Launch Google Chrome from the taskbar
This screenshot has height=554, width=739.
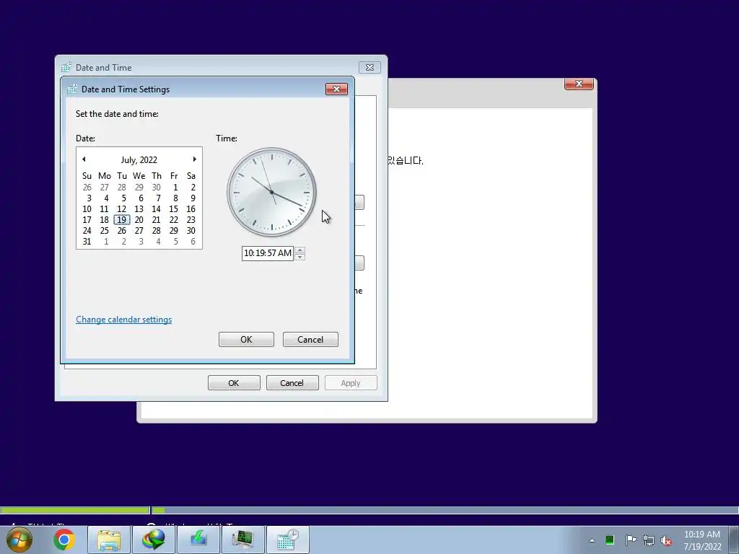pos(64,540)
